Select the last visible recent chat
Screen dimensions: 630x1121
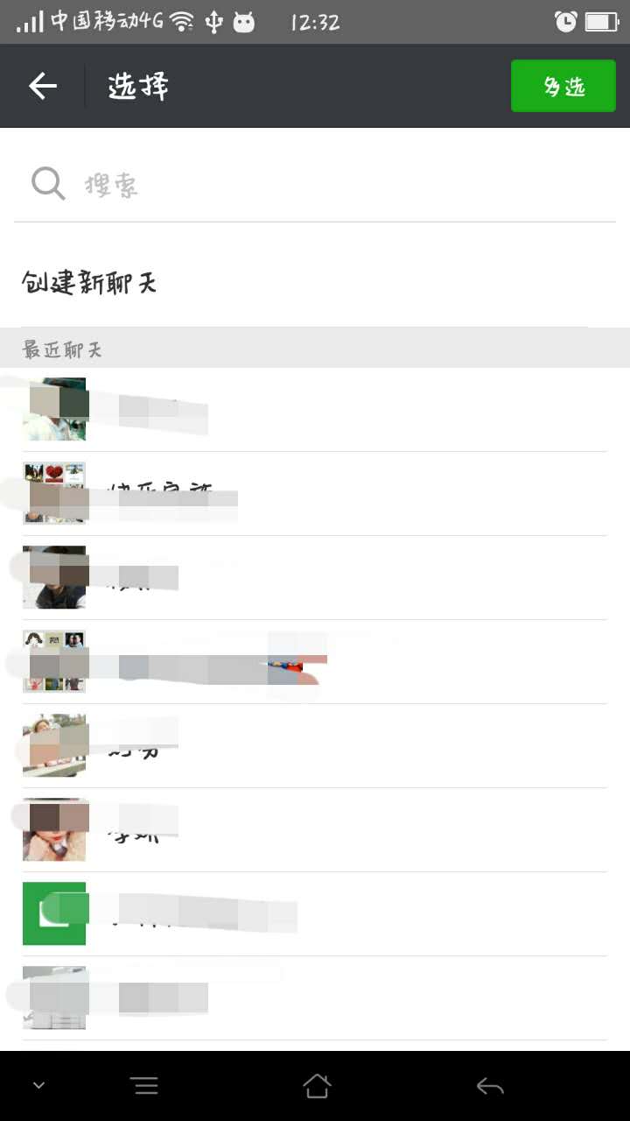click(315, 998)
